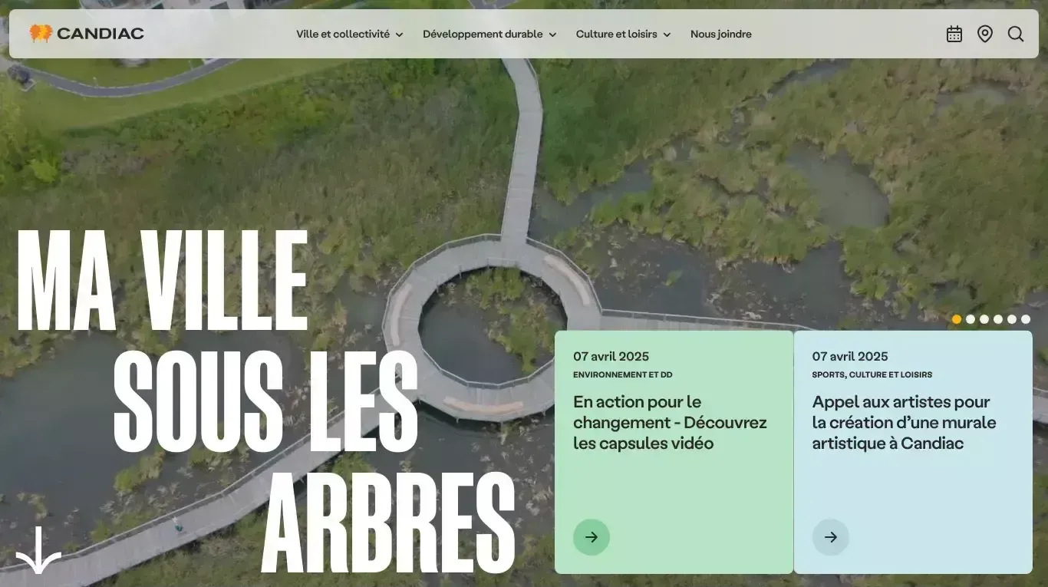The height and width of the screenshot is (587, 1048).
Task: Click the Candiac logo in the header
Action: tap(87, 34)
